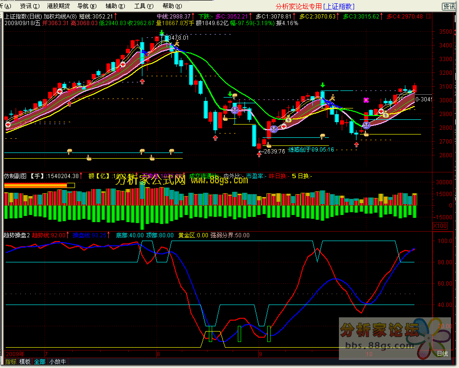Click the 3478.01 high price label
Screen dimensions: 459x368
tap(178, 38)
